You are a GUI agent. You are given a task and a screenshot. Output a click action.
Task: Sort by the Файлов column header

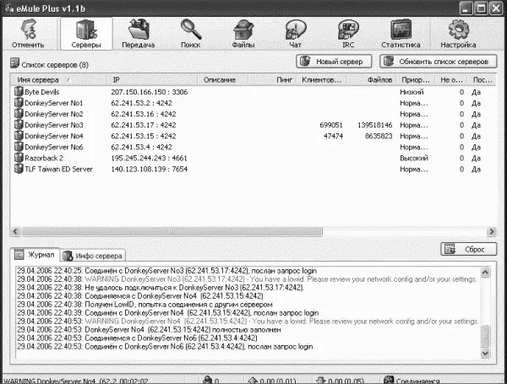tap(372, 80)
